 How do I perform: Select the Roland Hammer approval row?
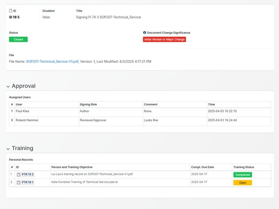pyautogui.click(x=27, y=120)
